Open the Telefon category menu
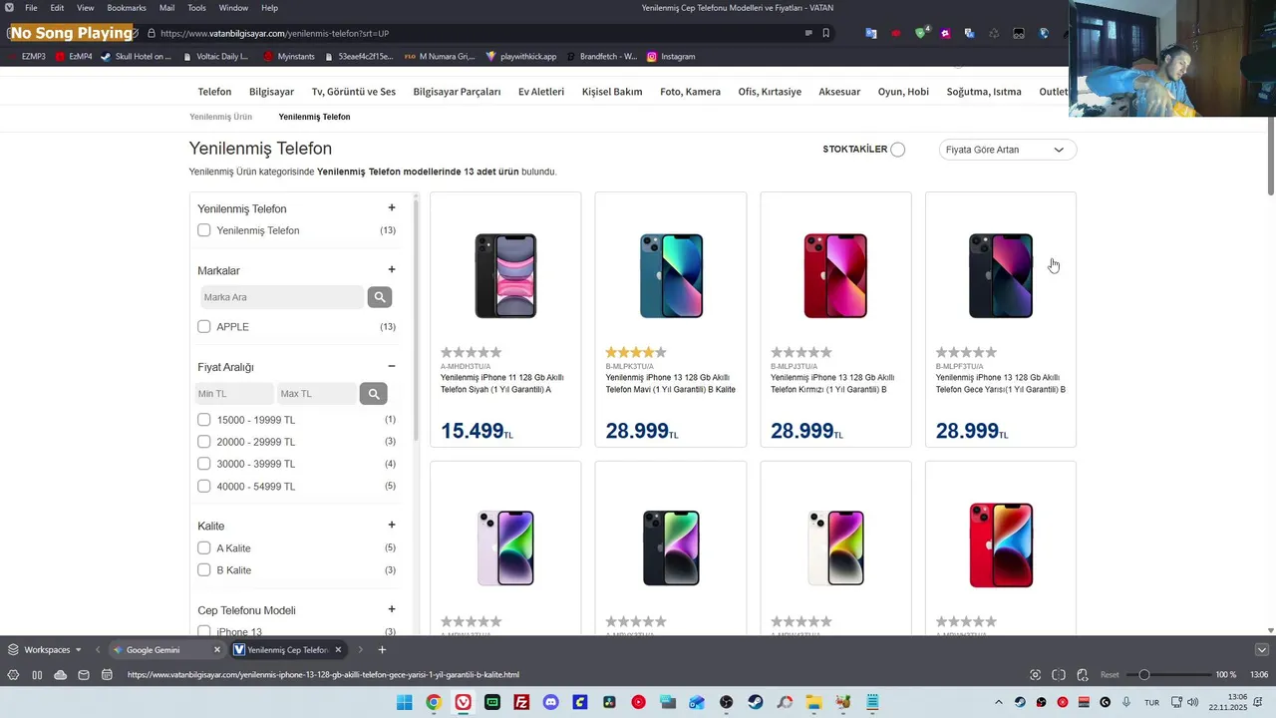Screen dimensions: 1276x718 [214, 91]
